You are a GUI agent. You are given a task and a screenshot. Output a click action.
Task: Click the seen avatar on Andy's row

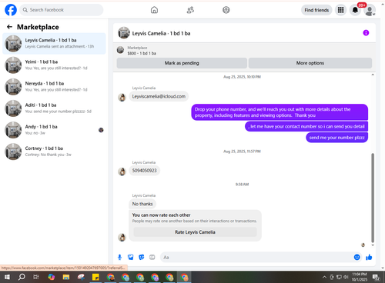tap(101, 130)
